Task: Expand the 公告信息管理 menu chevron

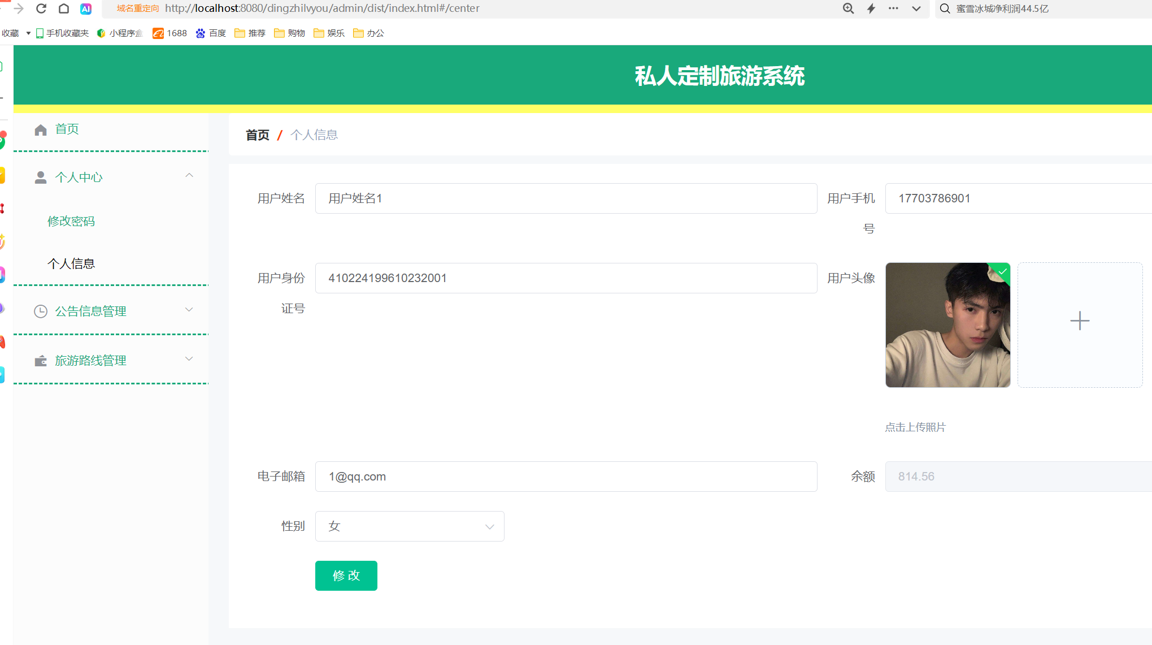Action: (189, 310)
